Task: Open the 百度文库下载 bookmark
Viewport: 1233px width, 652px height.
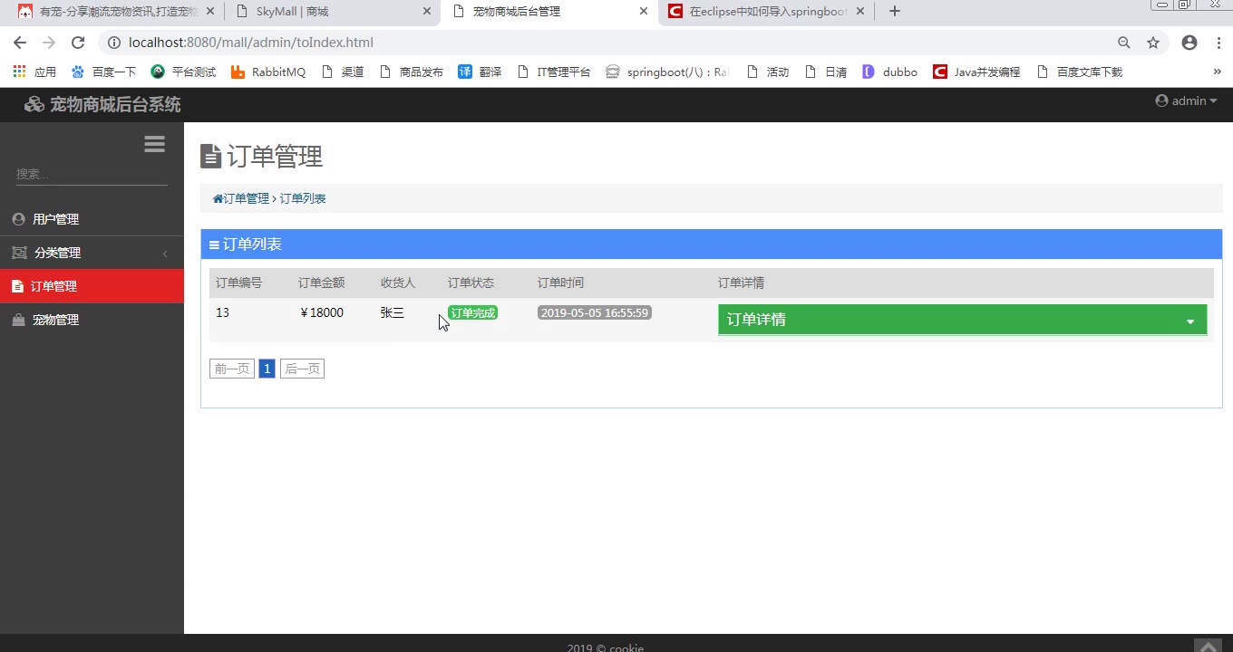Action: [x=1079, y=72]
